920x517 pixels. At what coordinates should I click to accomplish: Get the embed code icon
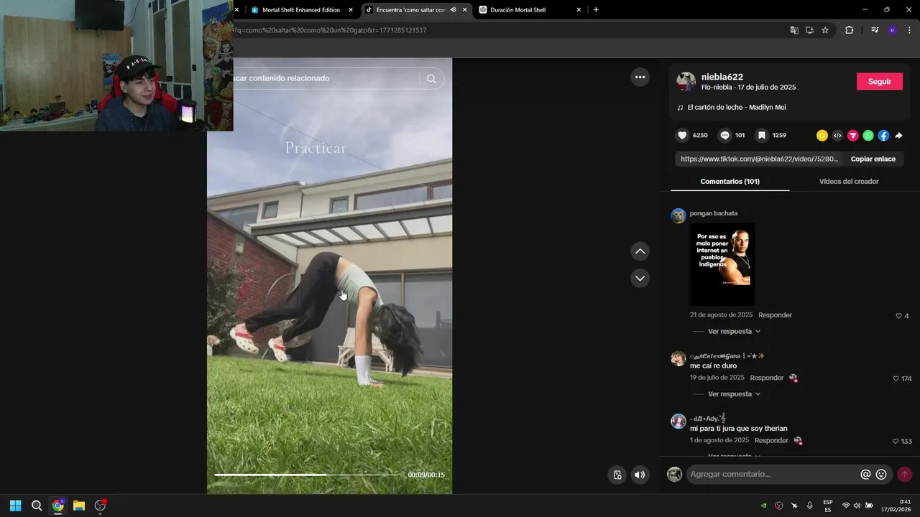837,135
